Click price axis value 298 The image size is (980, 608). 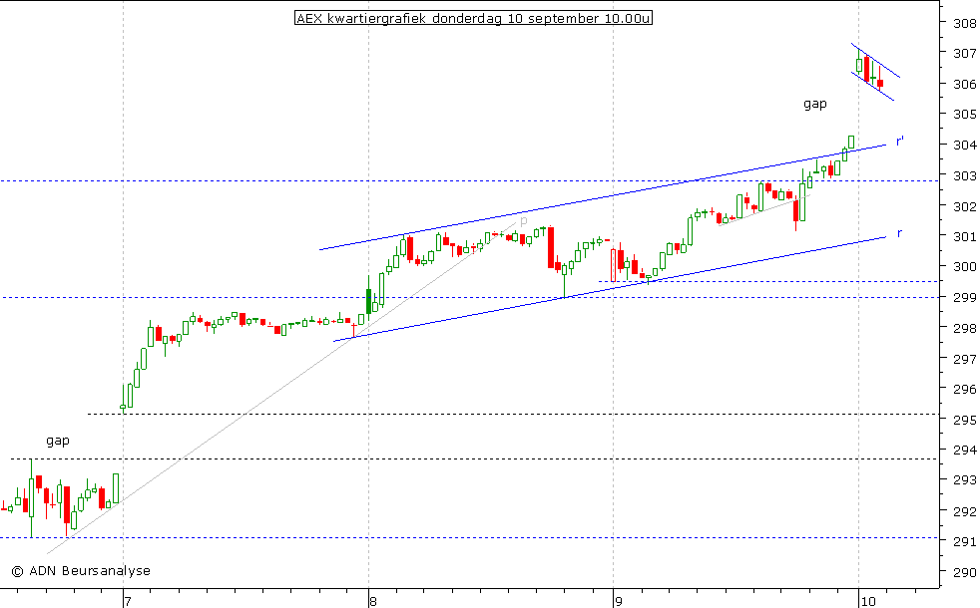(965, 328)
